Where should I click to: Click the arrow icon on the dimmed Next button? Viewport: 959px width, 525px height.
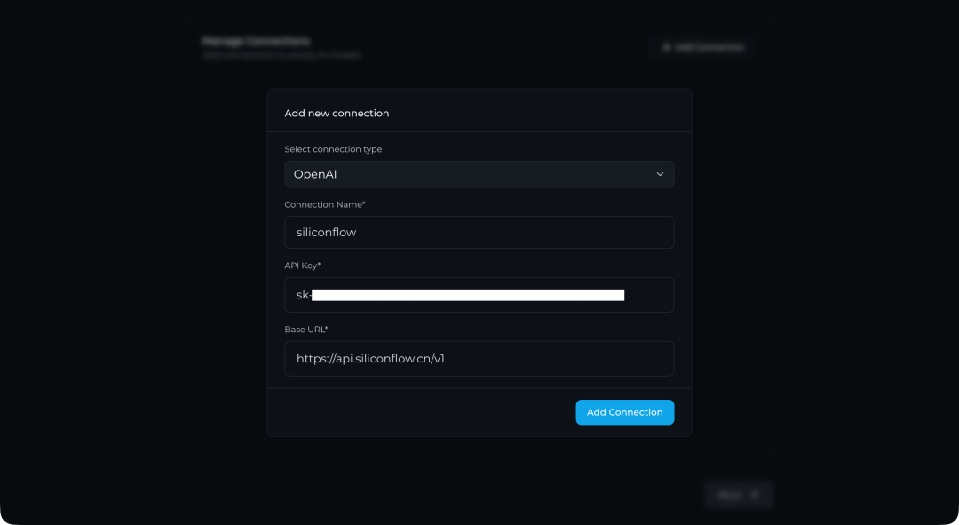coord(755,495)
